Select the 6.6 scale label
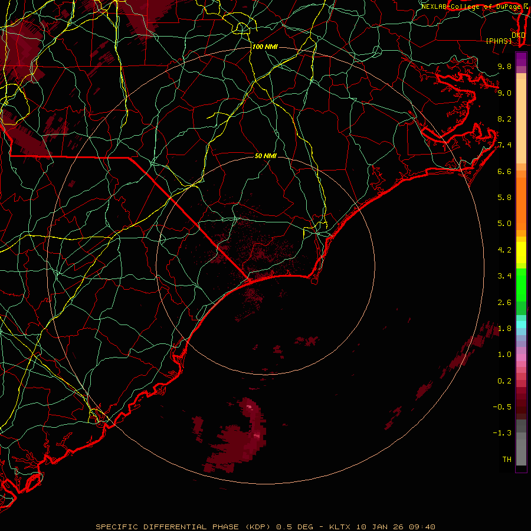The height and width of the screenshot is (531, 531). 504,171
